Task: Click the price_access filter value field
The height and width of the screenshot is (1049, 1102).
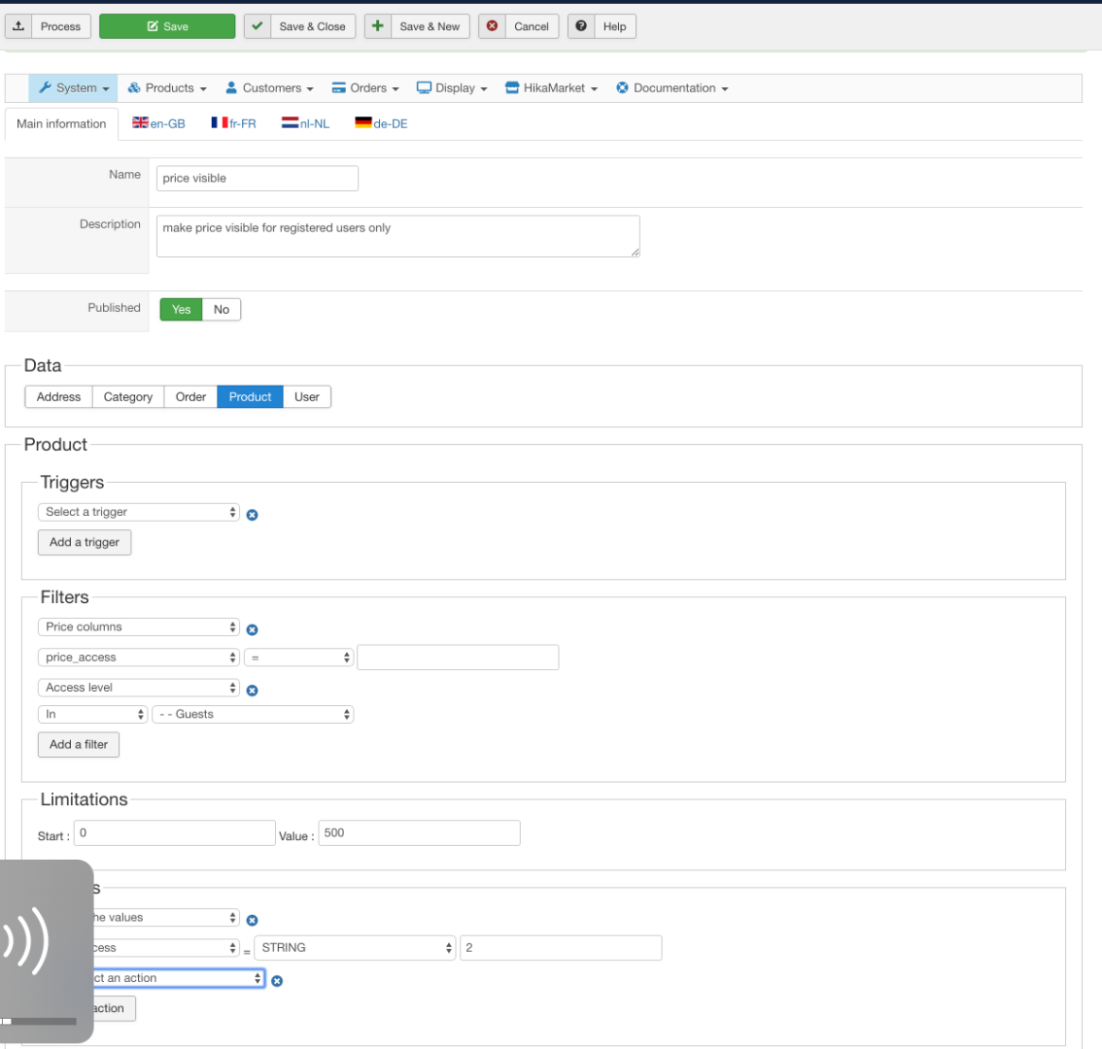Action: tap(459, 657)
